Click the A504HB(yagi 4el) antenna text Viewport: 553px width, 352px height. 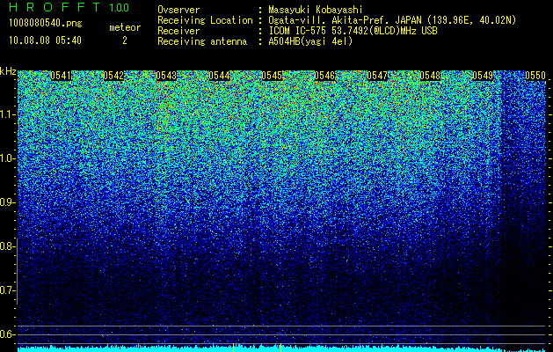point(310,41)
